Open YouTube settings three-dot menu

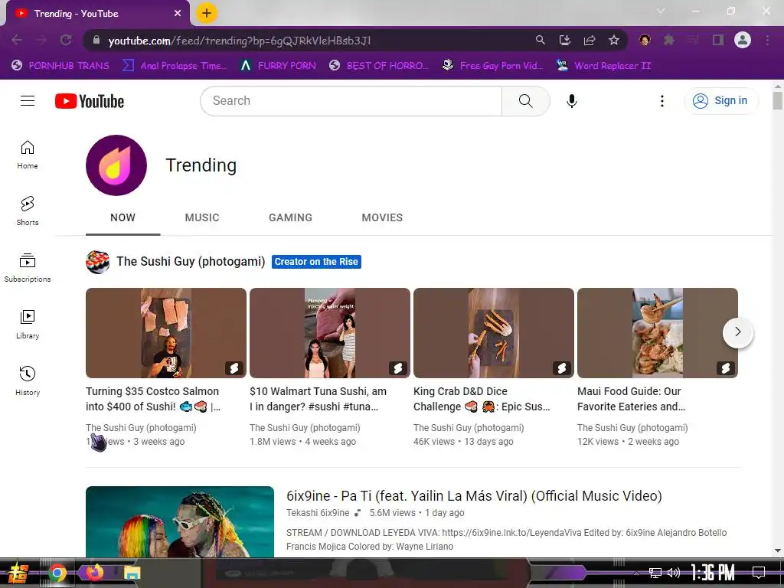tap(662, 101)
